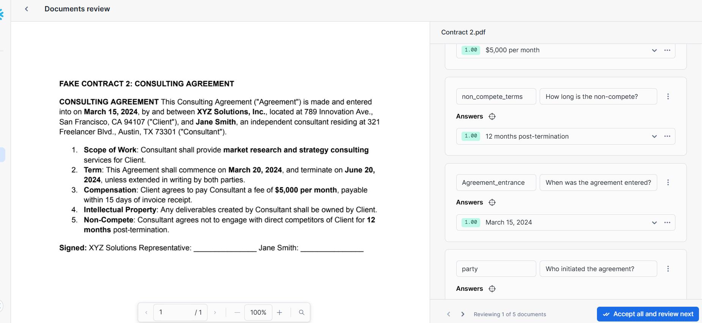Click the locate-answer crosshair for non_compete_terms
The height and width of the screenshot is (323, 702).
point(492,117)
